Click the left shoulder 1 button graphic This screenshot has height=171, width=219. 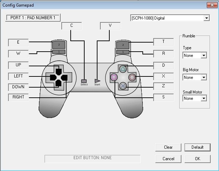pyautogui.click(x=59, y=52)
